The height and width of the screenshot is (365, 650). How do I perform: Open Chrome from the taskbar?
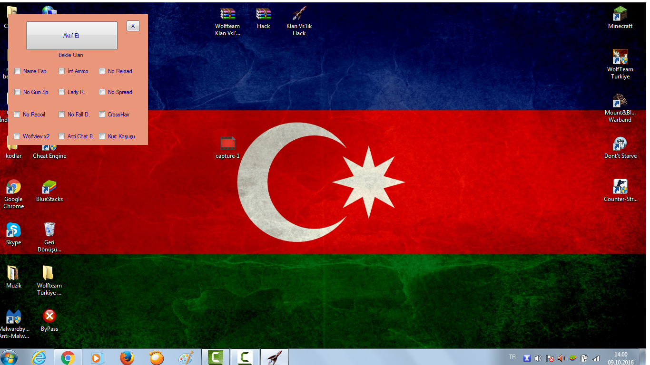[68, 357]
